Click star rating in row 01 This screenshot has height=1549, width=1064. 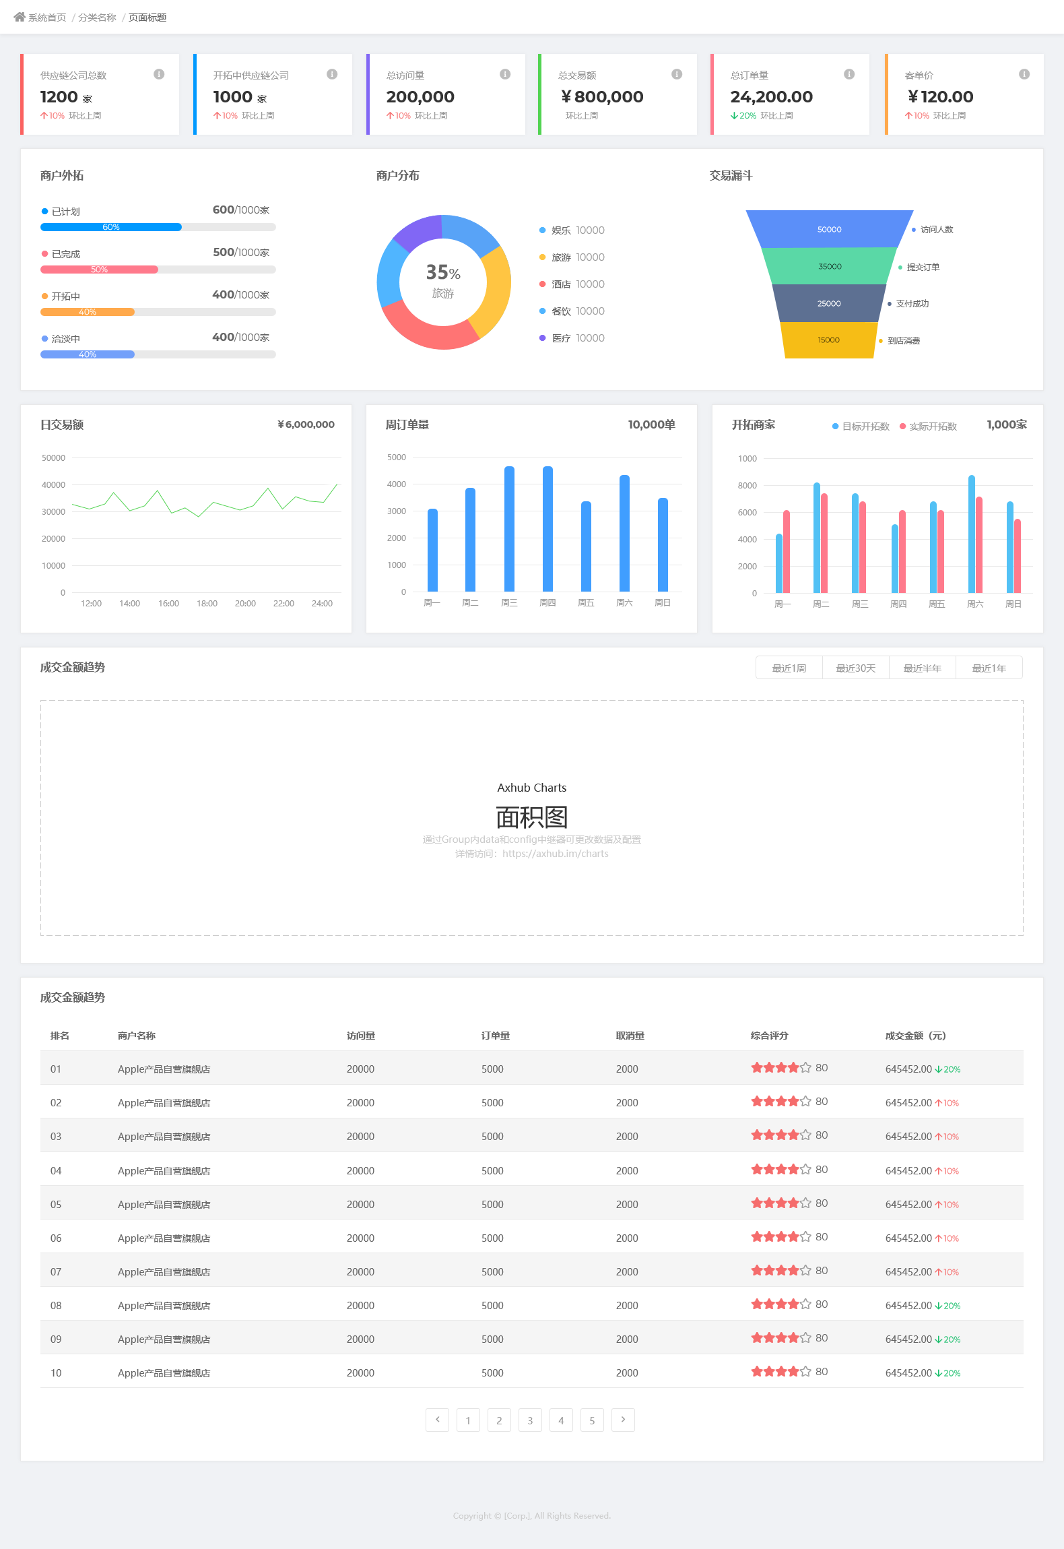coord(781,1067)
